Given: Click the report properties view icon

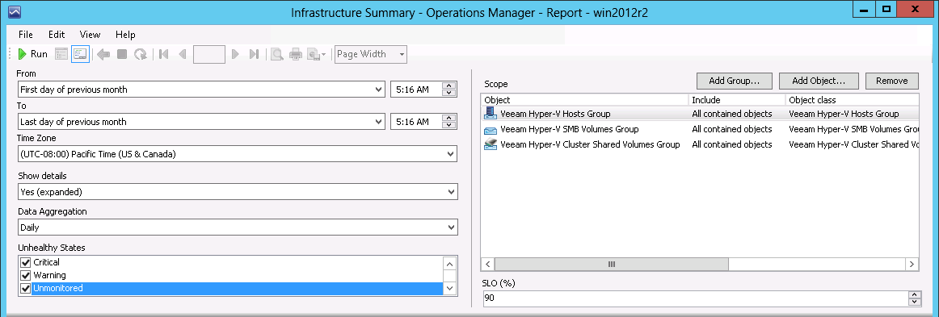Looking at the screenshot, I should [61, 54].
